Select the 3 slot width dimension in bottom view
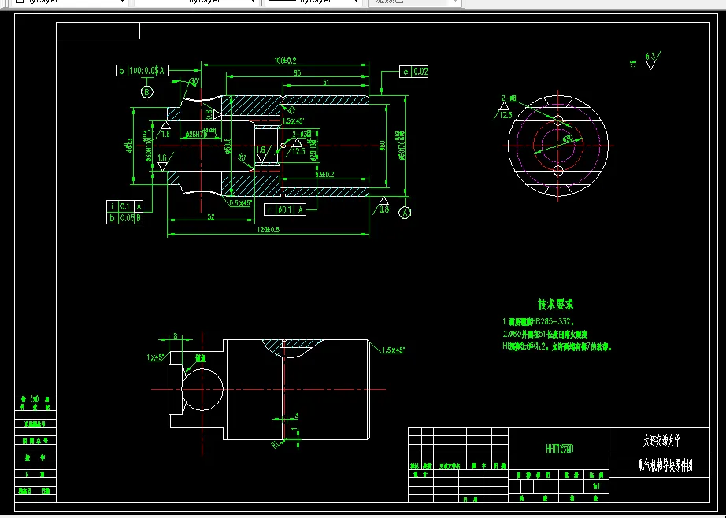Image resolution: width=726 pixels, height=518 pixels. coord(297,416)
